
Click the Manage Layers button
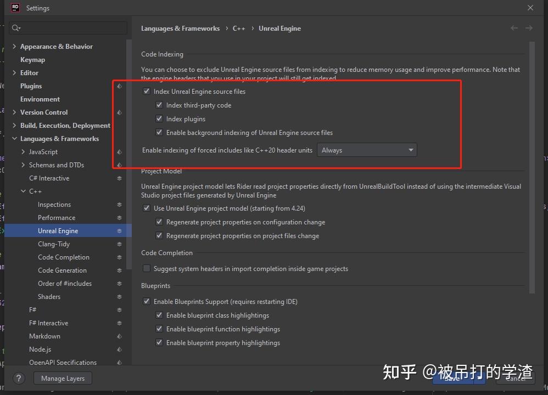pos(62,378)
